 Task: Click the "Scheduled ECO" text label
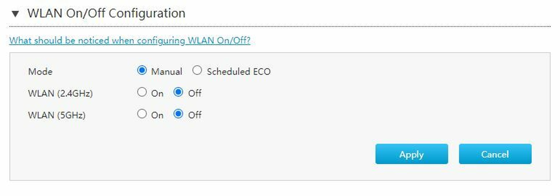(x=239, y=72)
